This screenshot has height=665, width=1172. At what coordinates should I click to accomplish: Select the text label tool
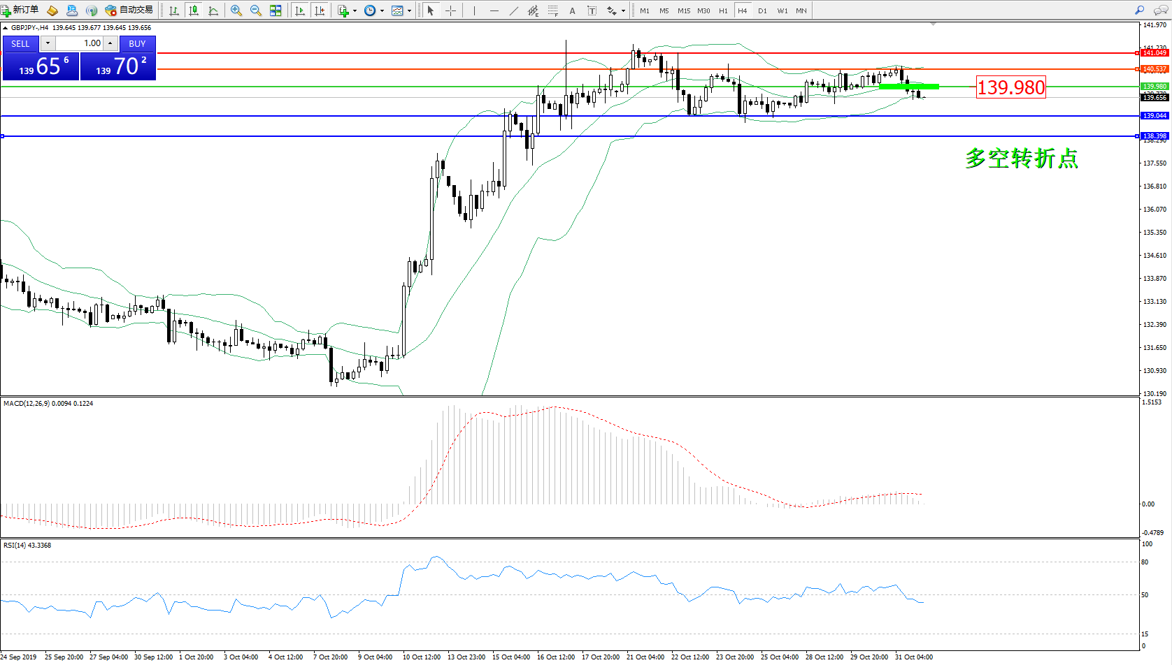click(x=592, y=10)
